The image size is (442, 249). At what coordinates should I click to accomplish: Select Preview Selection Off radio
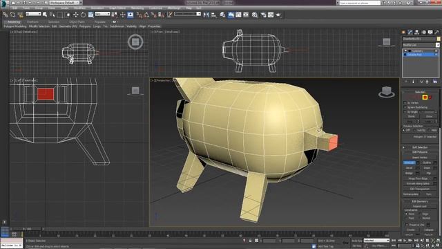pyautogui.click(x=404, y=130)
